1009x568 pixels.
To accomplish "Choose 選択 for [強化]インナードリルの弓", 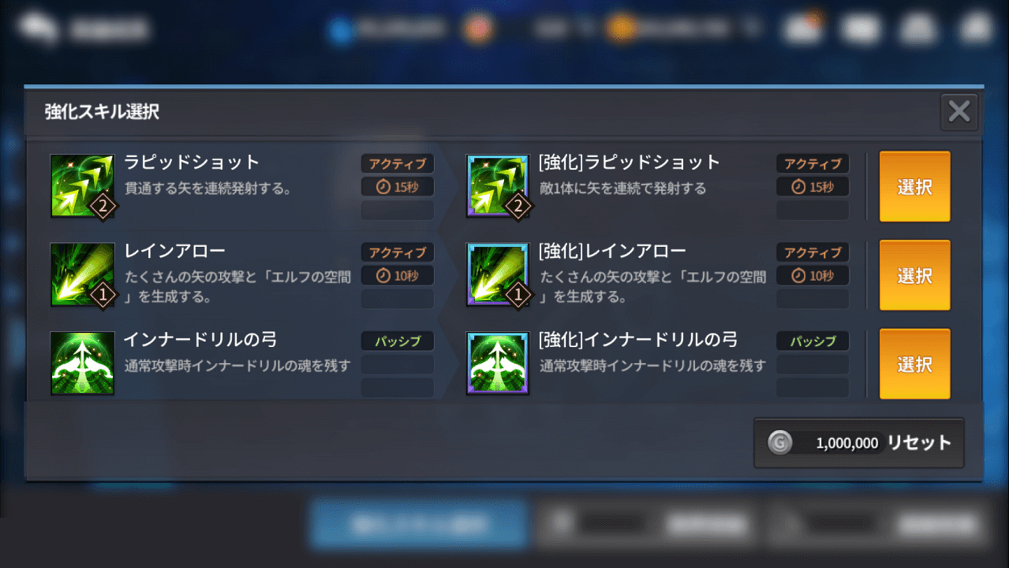I will point(914,364).
